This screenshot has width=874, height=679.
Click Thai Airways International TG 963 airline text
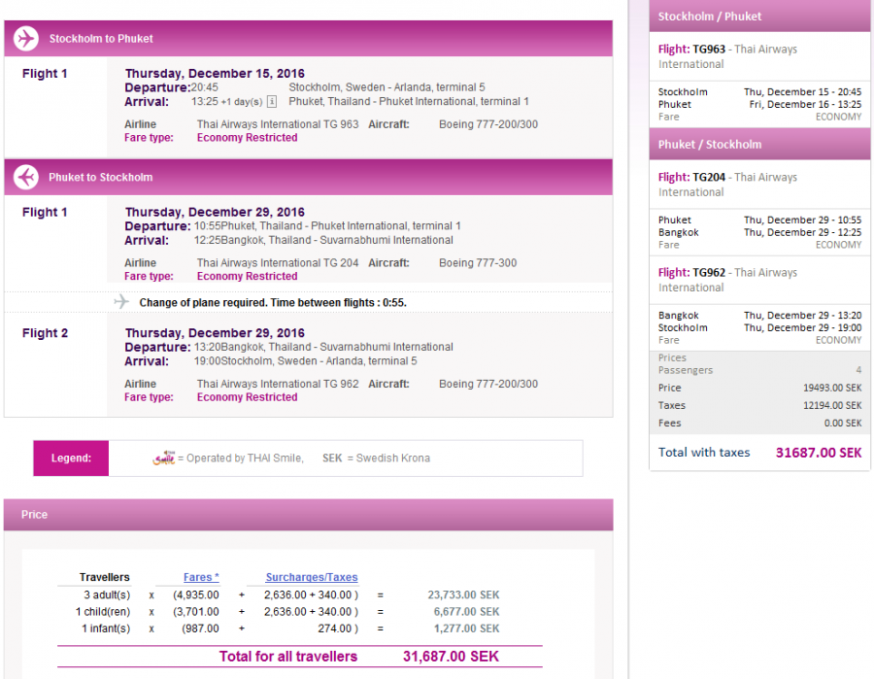(x=278, y=124)
